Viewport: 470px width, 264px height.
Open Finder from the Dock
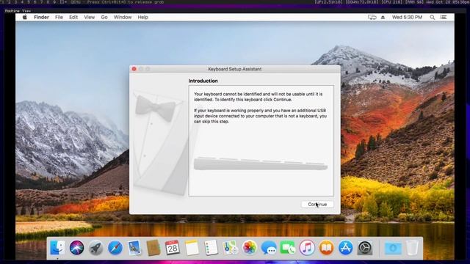pyautogui.click(x=57, y=248)
